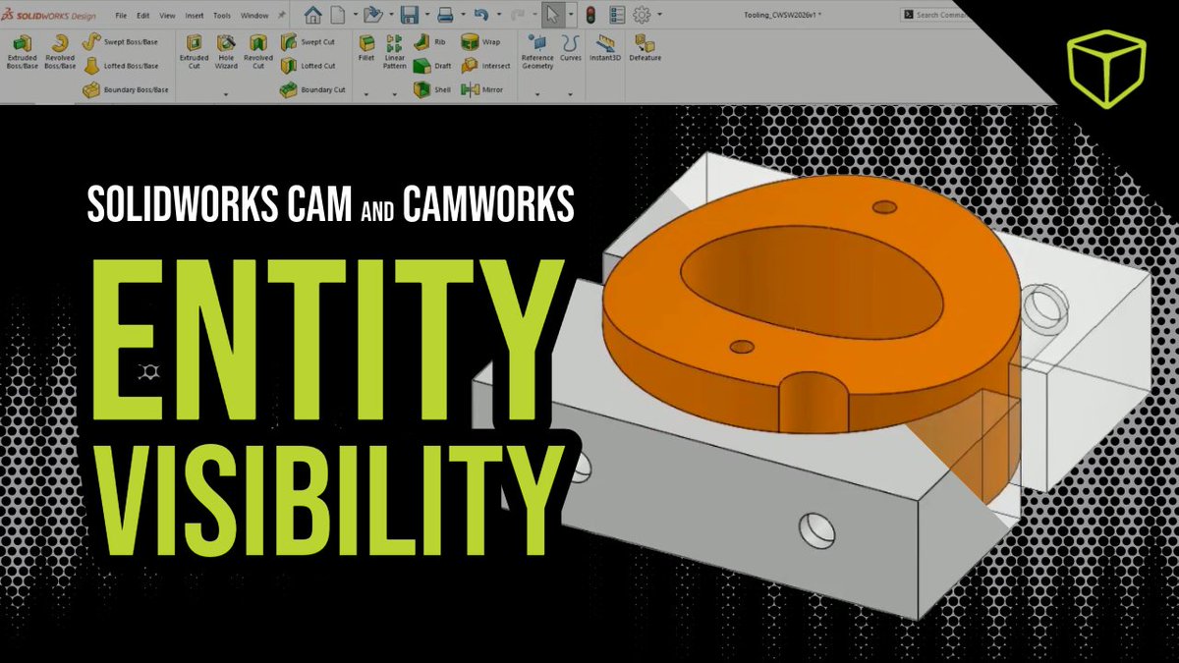Start the Linear Pattern tool

pos(395,51)
